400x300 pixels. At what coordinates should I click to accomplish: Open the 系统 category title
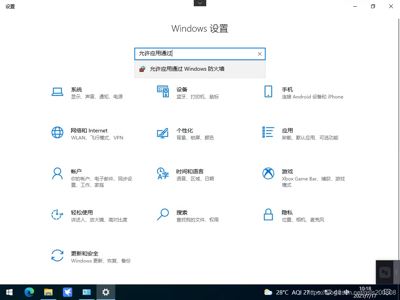[77, 89]
